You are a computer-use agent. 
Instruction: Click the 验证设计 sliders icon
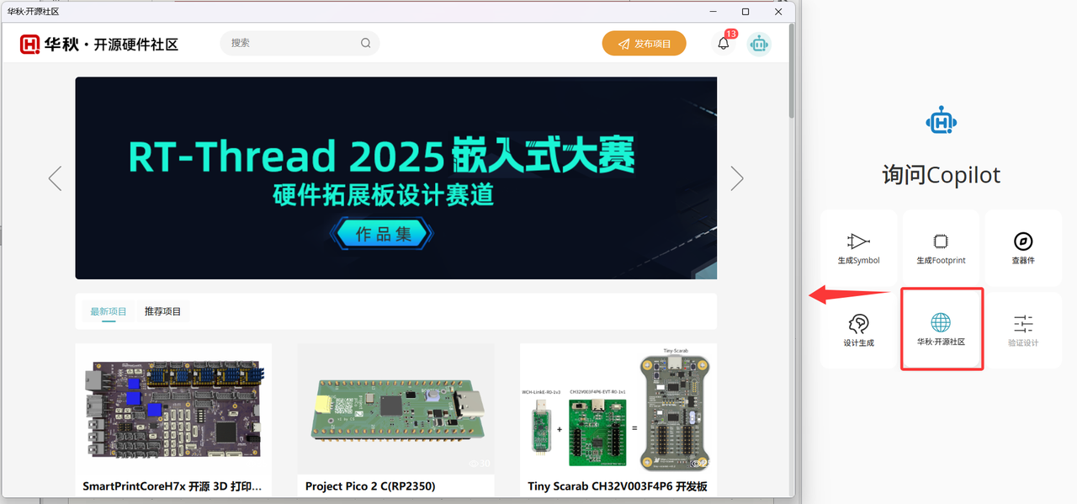pos(1023,324)
